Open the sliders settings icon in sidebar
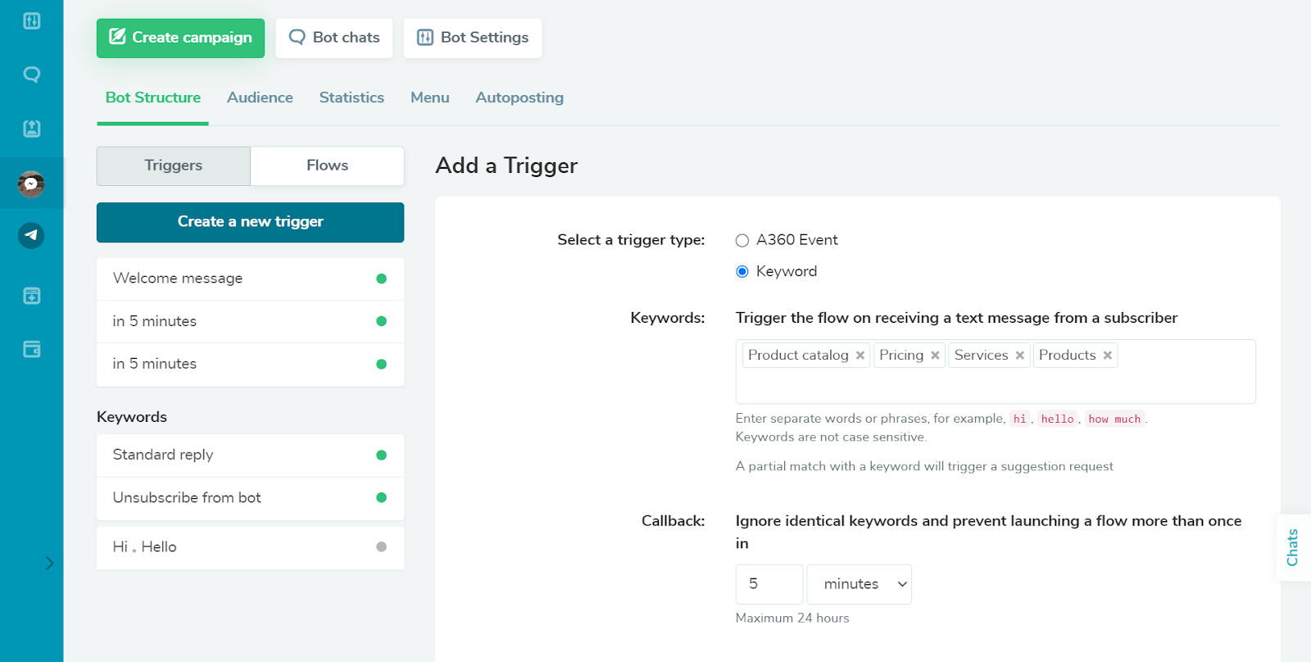Viewport: 1311px width, 662px height. tap(32, 20)
